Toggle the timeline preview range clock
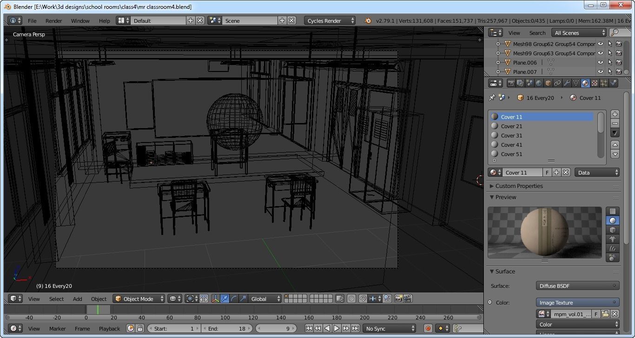The image size is (635, 338). coord(131,328)
